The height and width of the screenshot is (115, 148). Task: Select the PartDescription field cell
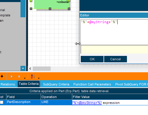pyautogui.click(x=23, y=102)
